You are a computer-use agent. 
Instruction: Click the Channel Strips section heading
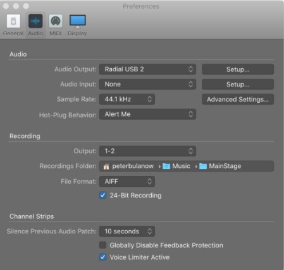[x=32, y=216]
